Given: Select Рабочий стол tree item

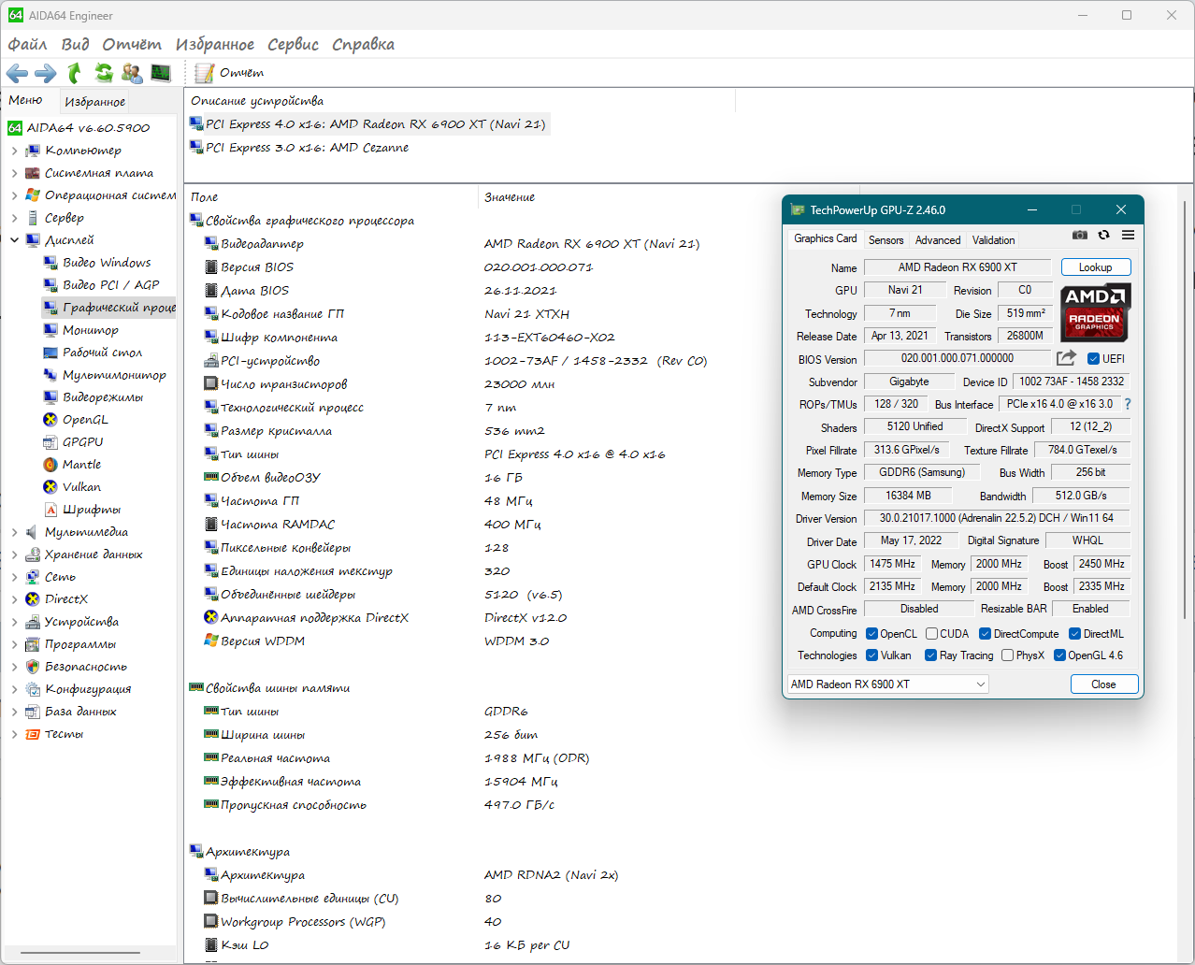Looking at the screenshot, I should (x=102, y=353).
